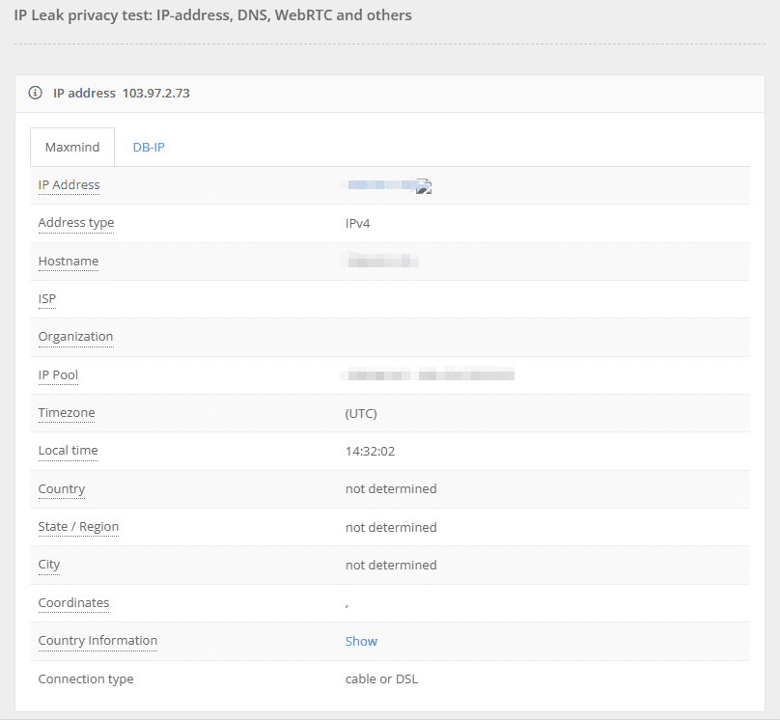Click the ISP label
780x720 pixels.
(x=47, y=299)
